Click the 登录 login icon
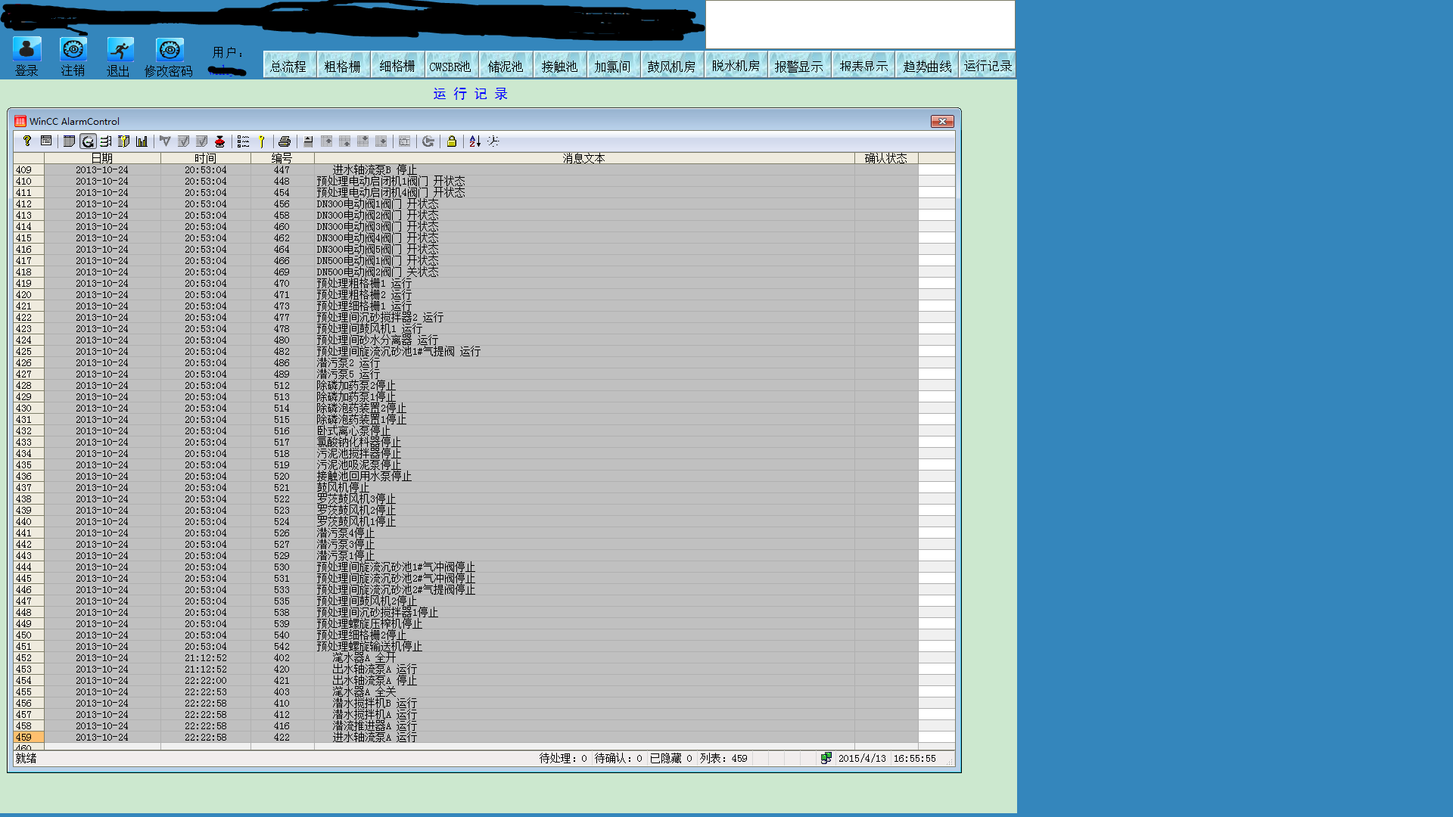The width and height of the screenshot is (1453, 817). pos(26,50)
